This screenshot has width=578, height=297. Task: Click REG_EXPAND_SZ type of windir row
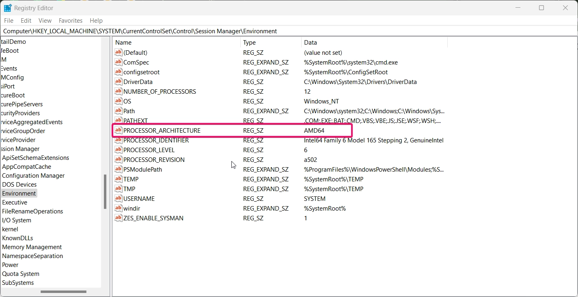(266, 208)
